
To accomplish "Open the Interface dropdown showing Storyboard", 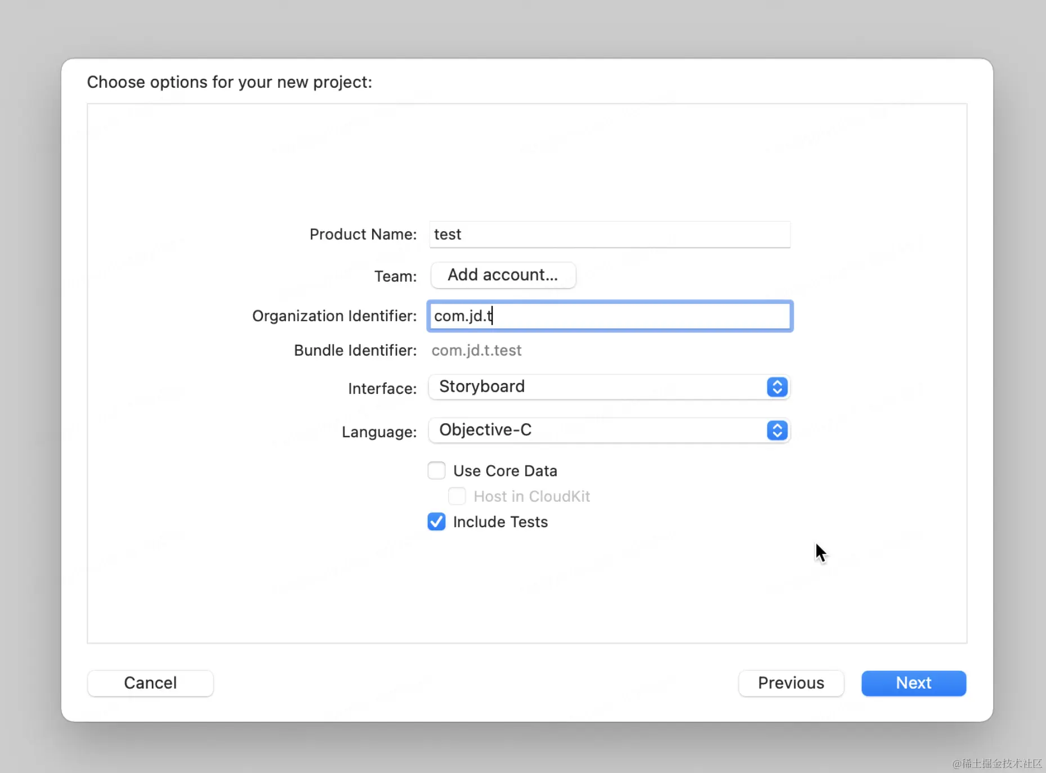I will point(597,387).
